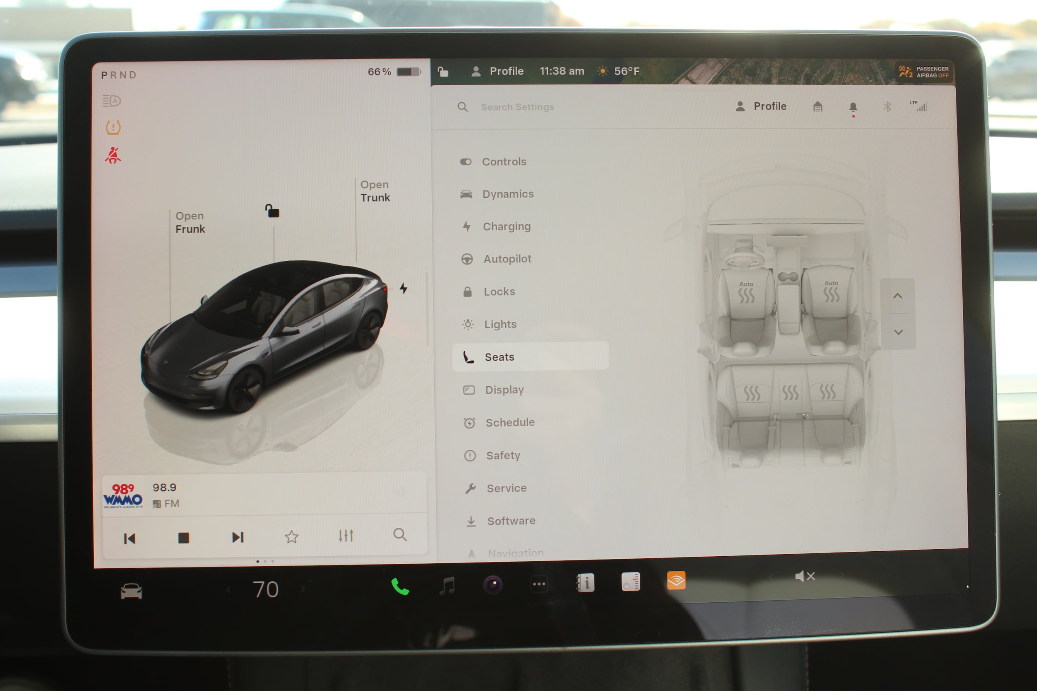Viewport: 1037px width, 691px height.
Task: Favorite the 98.9 FM station
Action: 292,537
